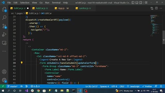Open Google Chrome from taskbar

coord(38,91)
